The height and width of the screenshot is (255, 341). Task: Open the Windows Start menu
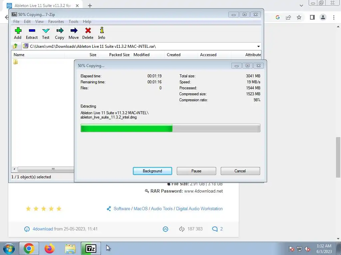coord(9,249)
